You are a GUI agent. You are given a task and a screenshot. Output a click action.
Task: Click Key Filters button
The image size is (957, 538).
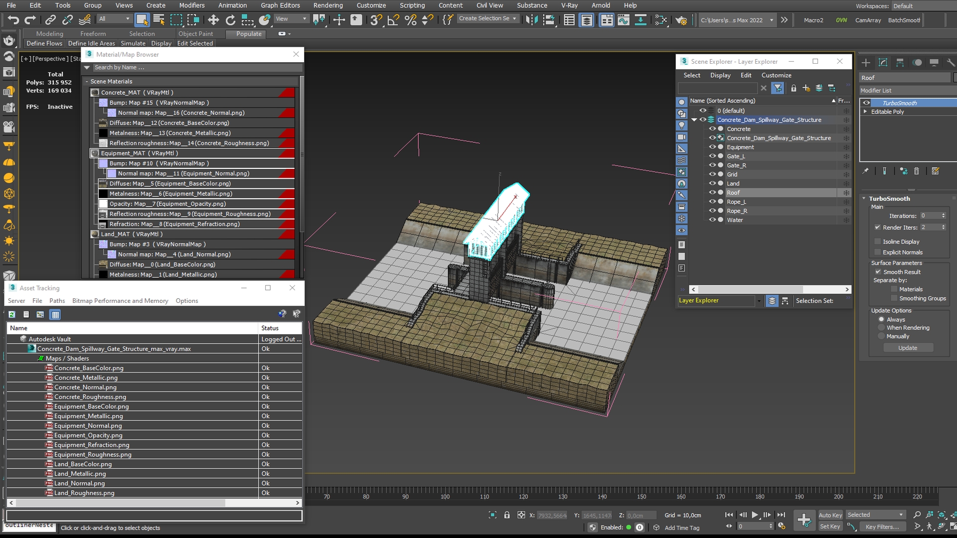pyautogui.click(x=882, y=527)
